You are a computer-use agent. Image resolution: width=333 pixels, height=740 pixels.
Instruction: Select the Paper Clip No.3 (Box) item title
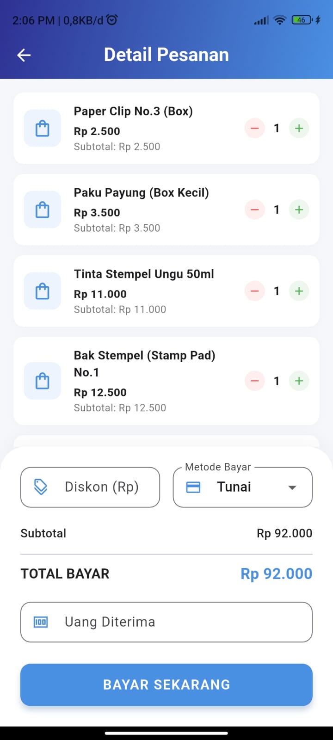pos(133,111)
